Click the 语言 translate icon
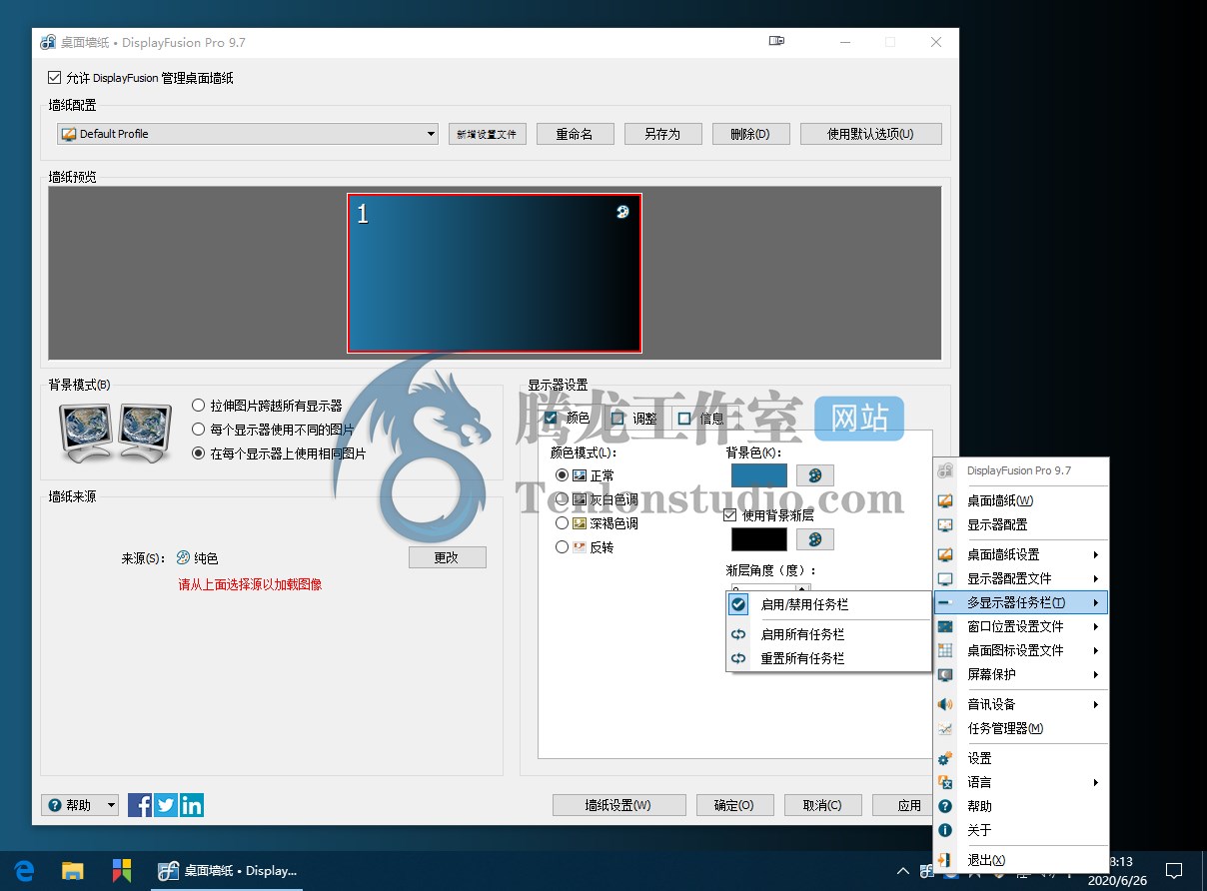 click(945, 782)
